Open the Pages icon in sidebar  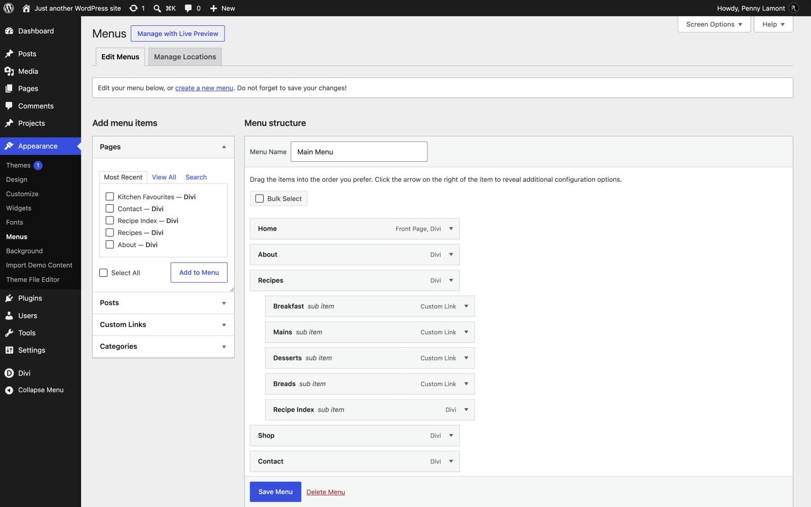(9, 88)
